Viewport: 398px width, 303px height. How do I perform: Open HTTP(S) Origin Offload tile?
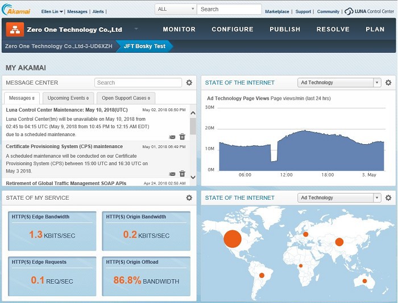point(146,276)
